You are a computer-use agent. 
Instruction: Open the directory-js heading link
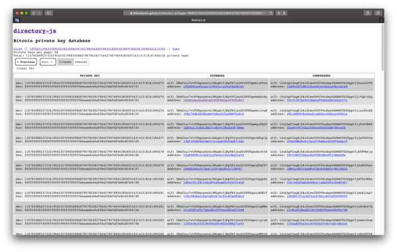34,31
